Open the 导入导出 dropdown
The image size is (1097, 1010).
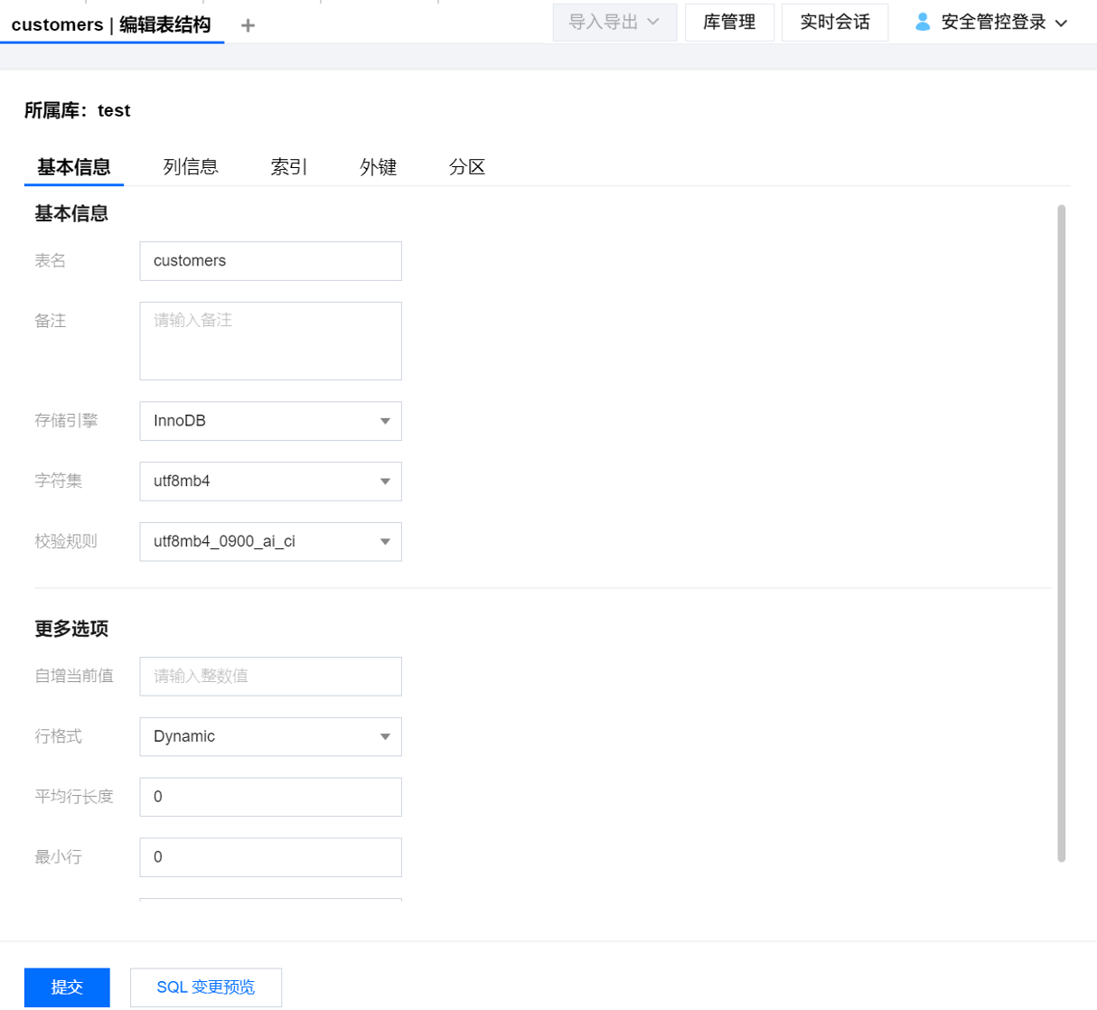(x=614, y=23)
